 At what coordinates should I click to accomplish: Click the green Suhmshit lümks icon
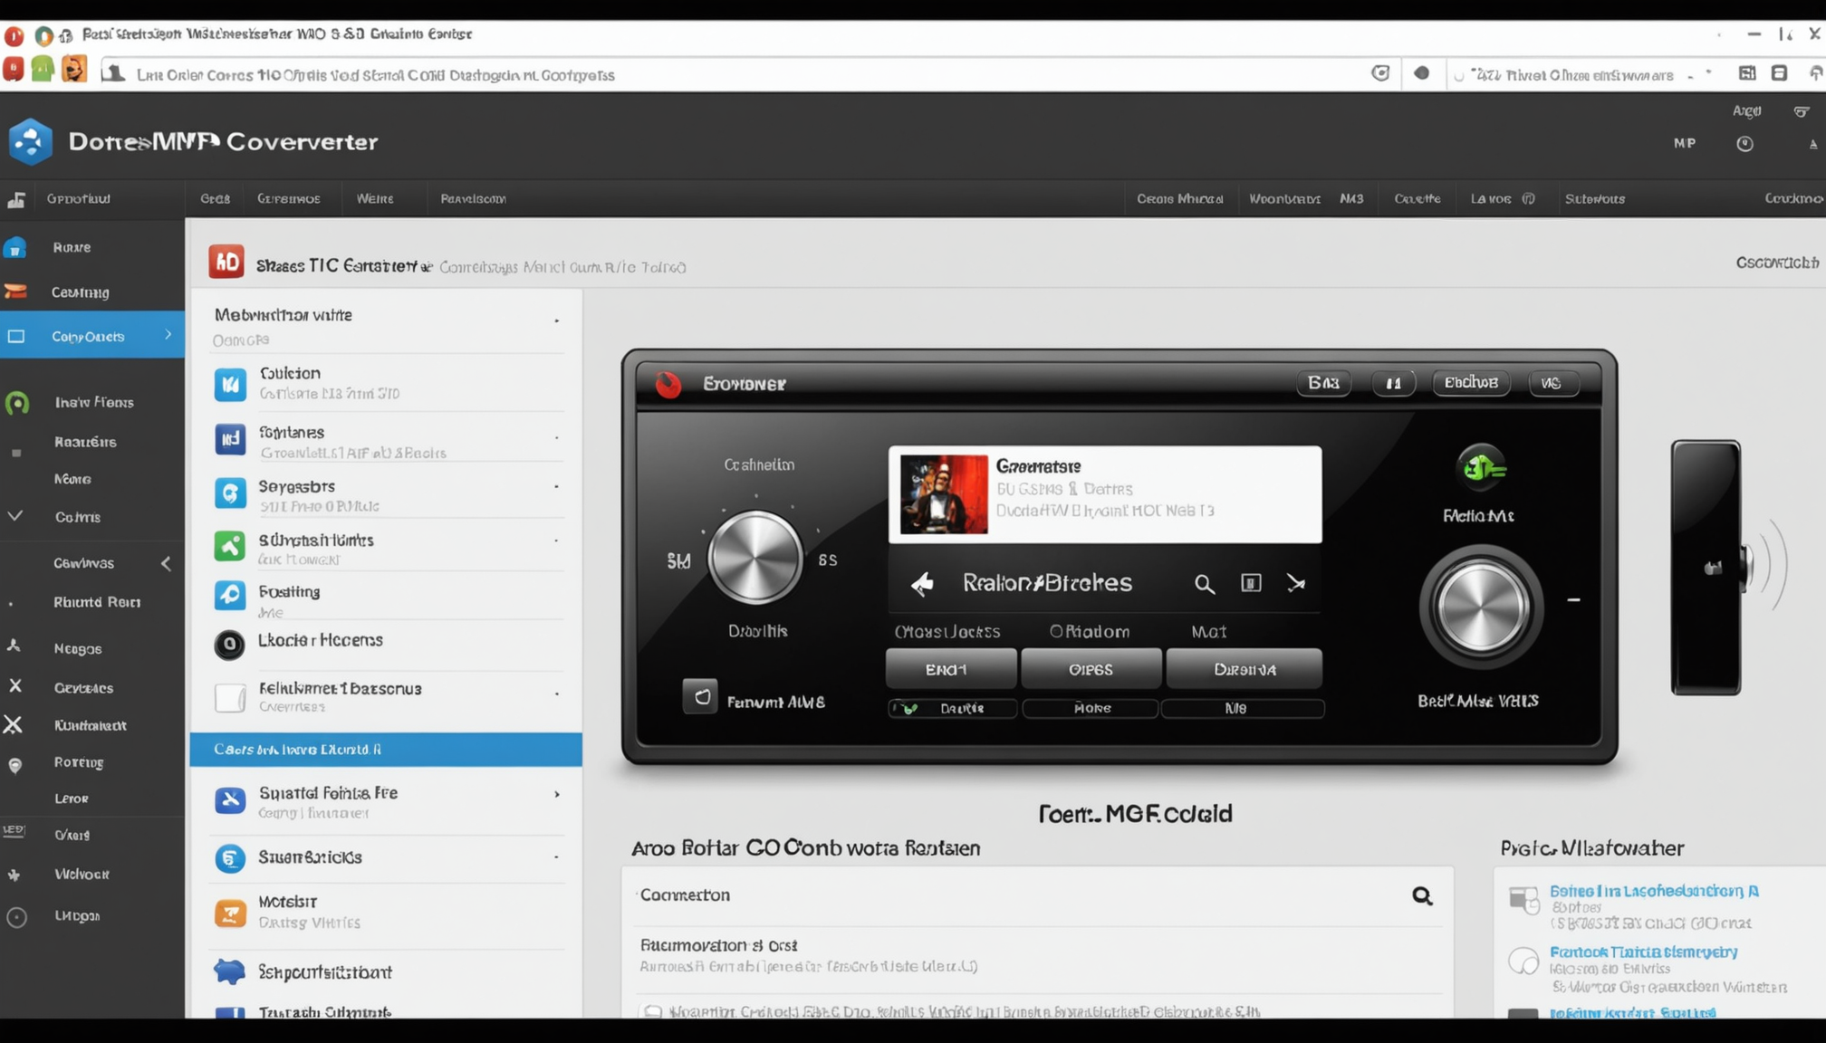(230, 546)
